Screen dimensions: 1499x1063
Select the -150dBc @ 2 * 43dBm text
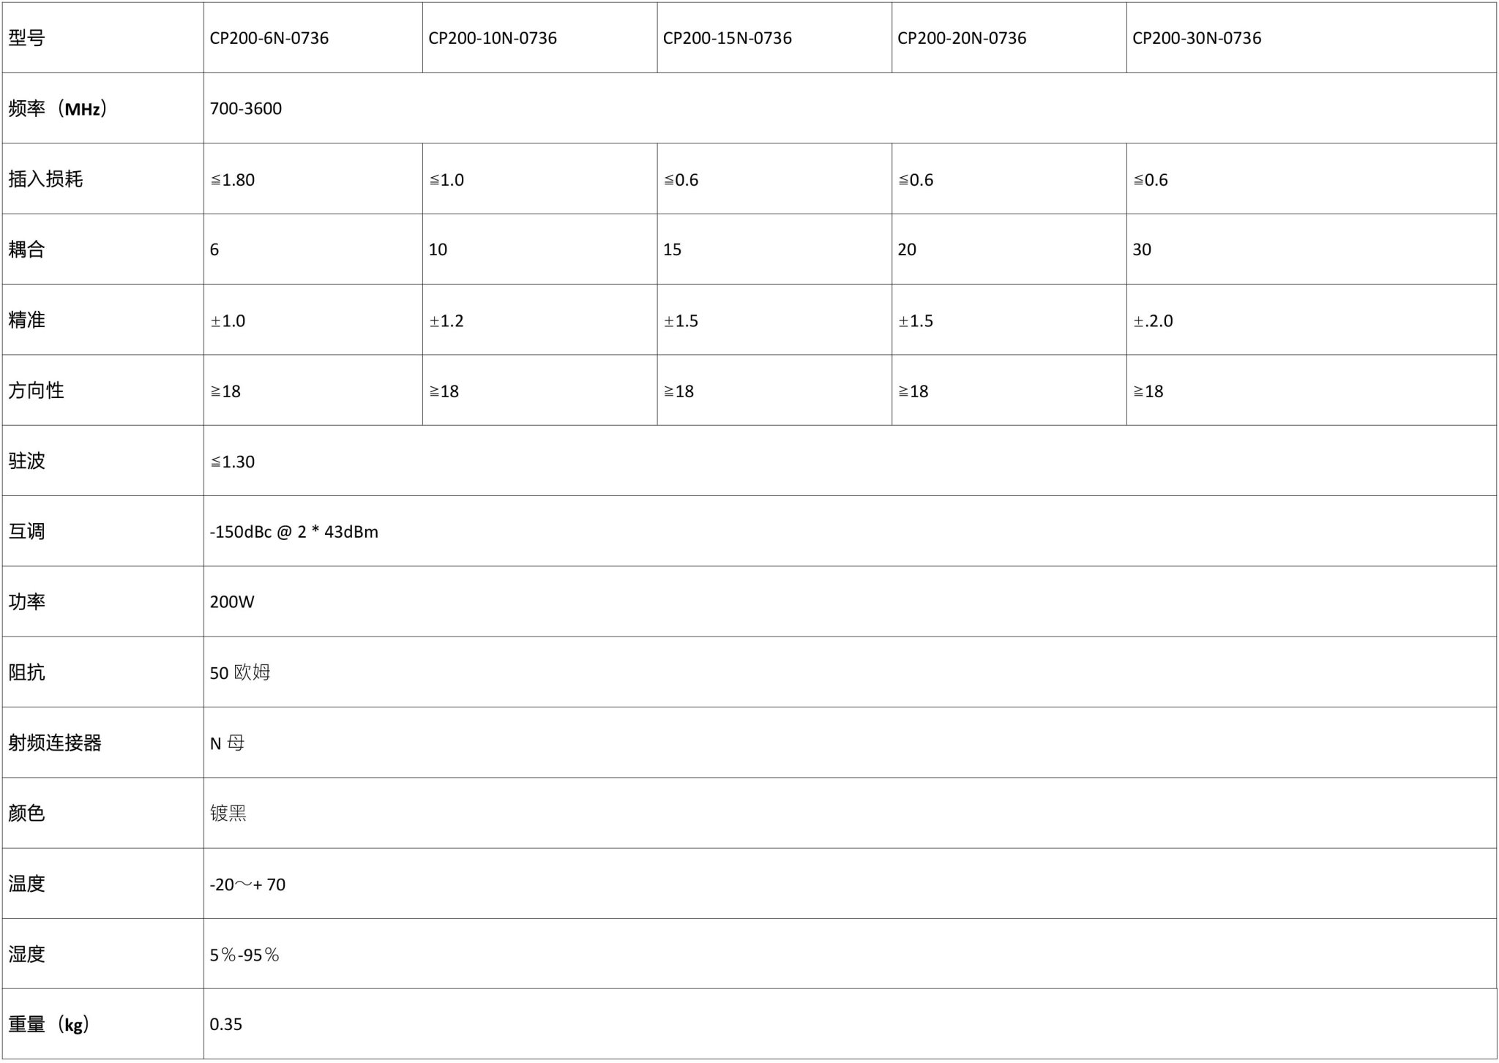[x=294, y=532]
